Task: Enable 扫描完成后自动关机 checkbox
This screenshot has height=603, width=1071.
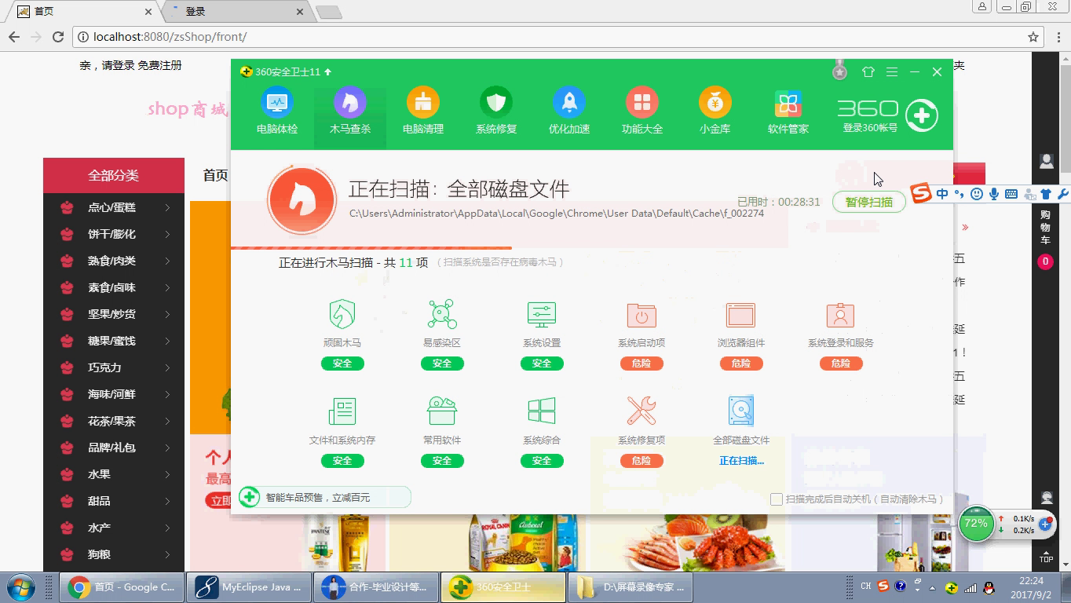Action: pos(777,499)
